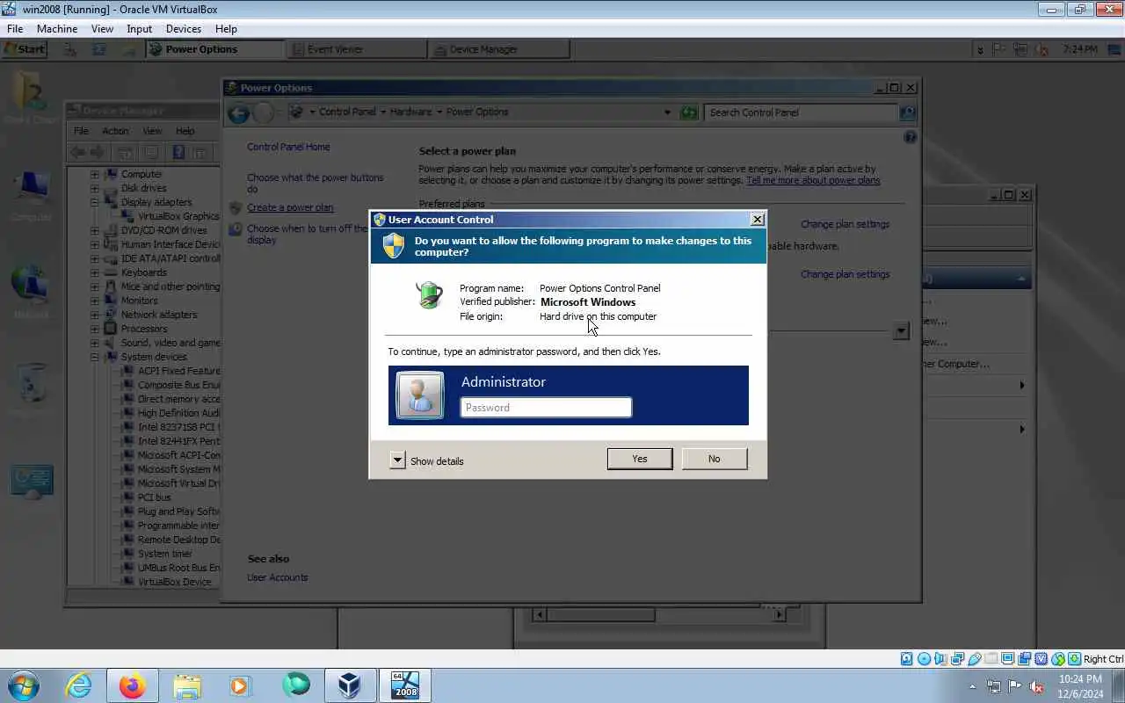Open the VirtualBox Devices menu
1125x703 pixels.
184,29
